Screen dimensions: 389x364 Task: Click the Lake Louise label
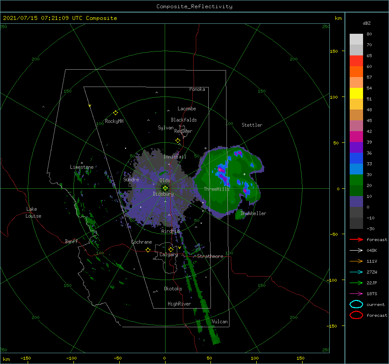[33, 213]
